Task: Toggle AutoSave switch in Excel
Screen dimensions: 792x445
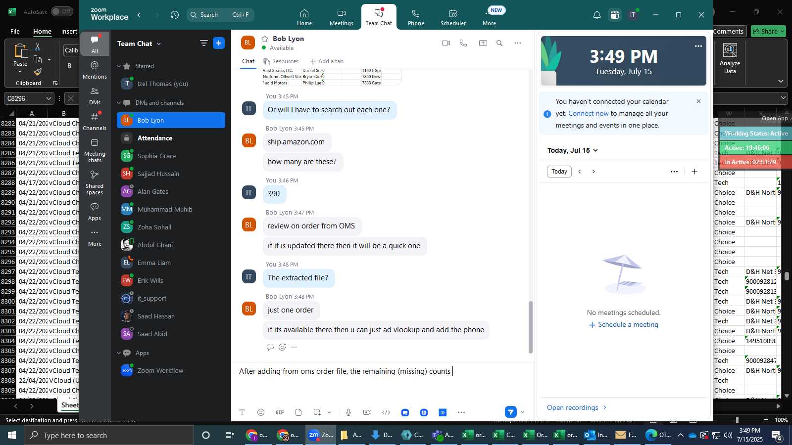Action: point(62,11)
